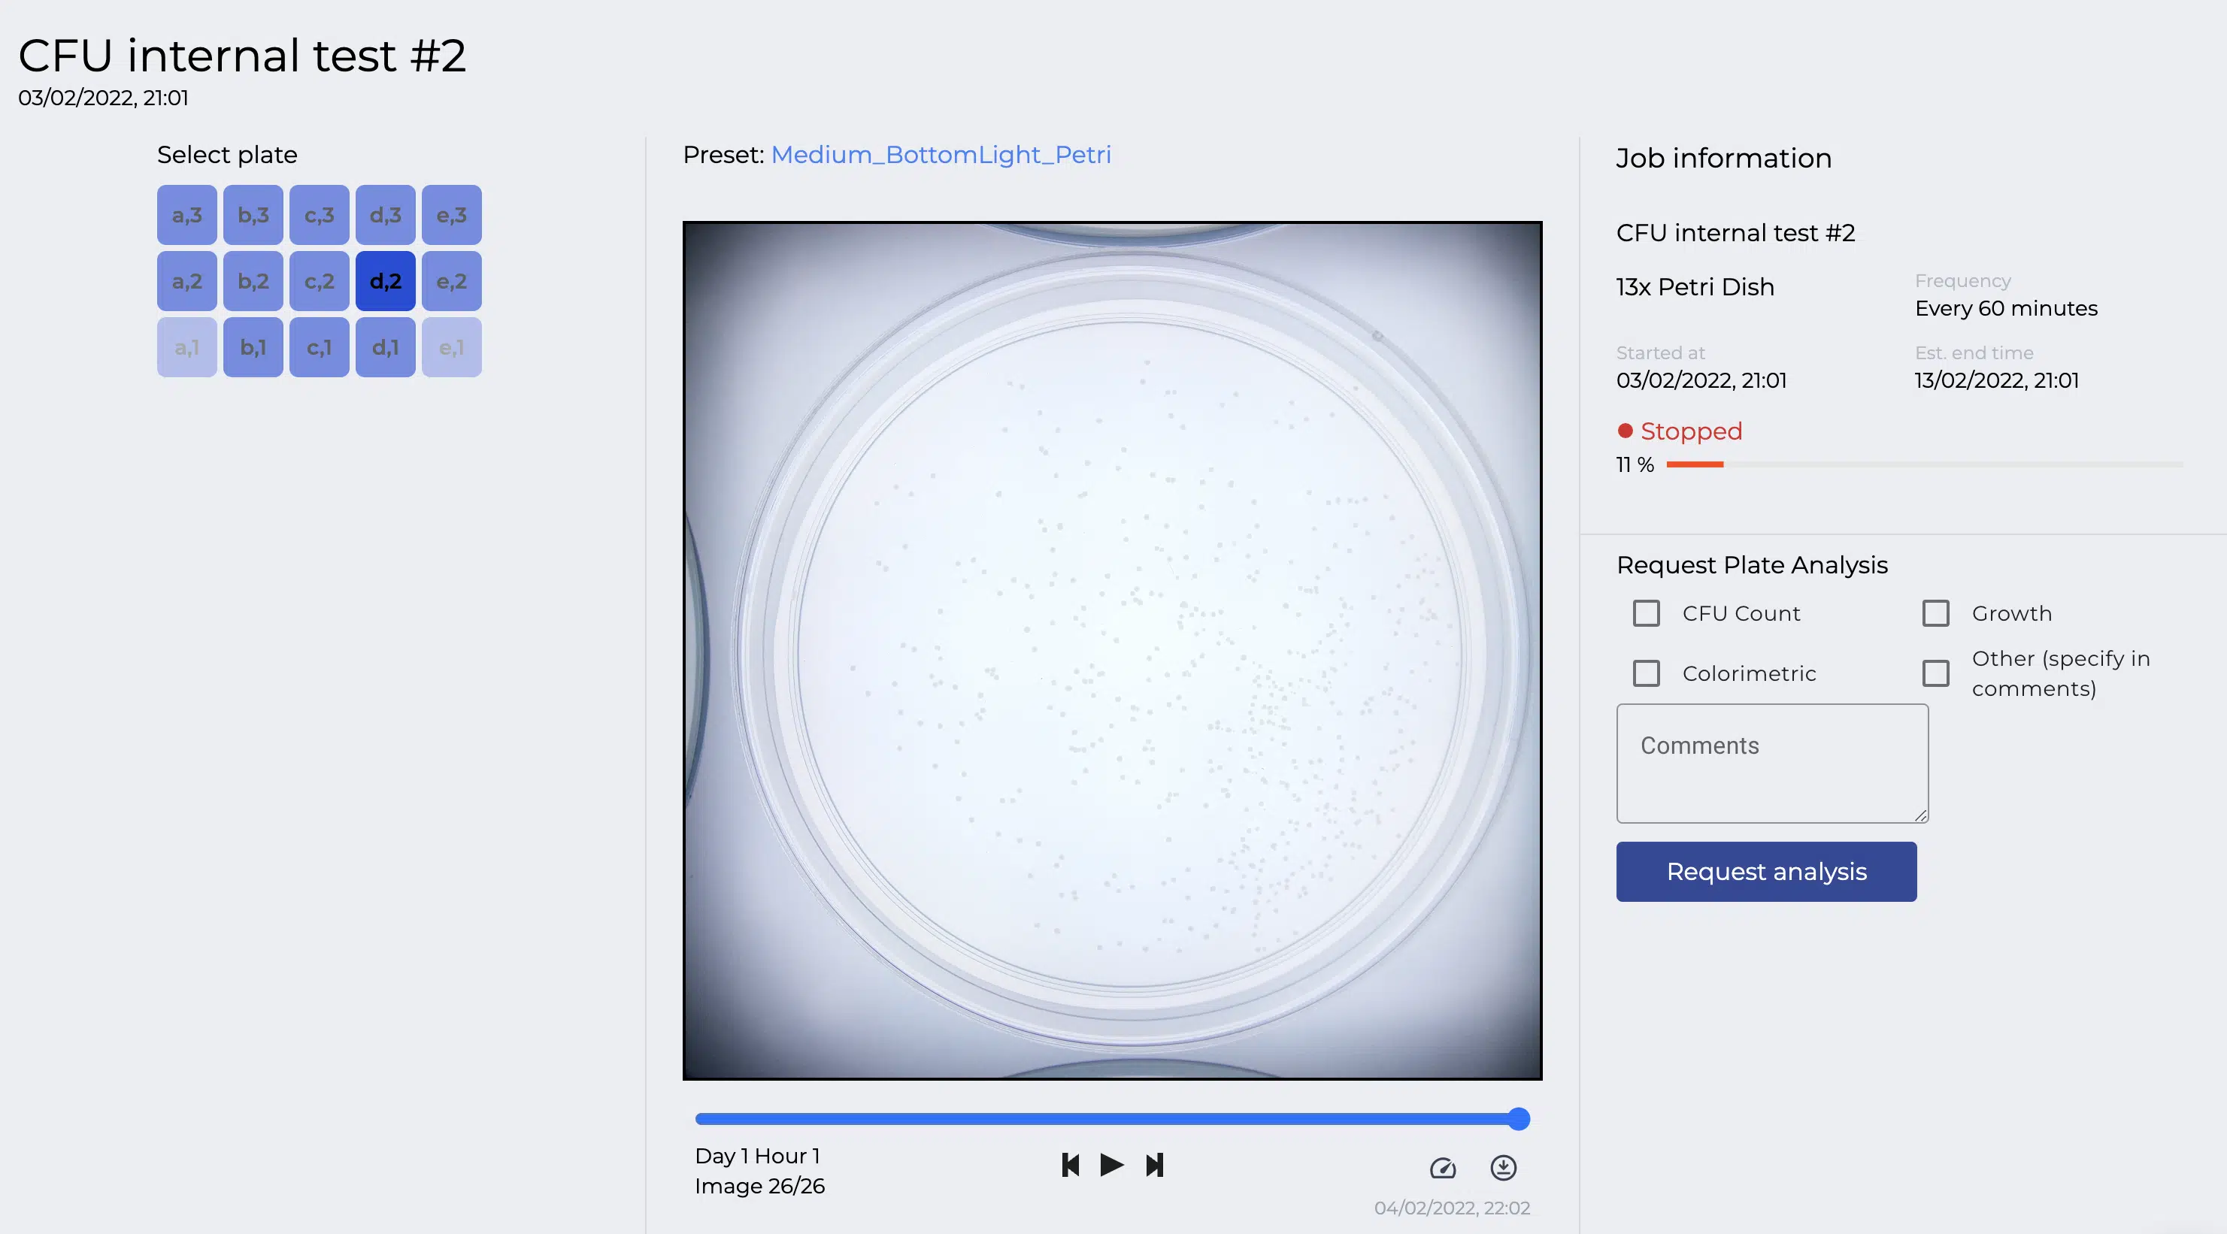Click the 'CFU internal test #2' page title
Screen dimensions: 2227x1234
(242, 56)
